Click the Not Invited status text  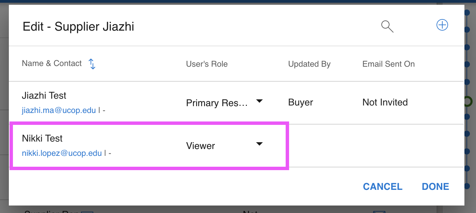pos(385,102)
